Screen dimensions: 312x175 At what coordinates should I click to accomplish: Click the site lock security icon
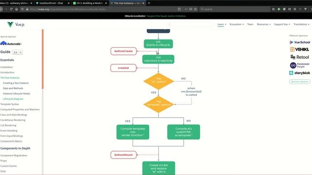(27, 9)
